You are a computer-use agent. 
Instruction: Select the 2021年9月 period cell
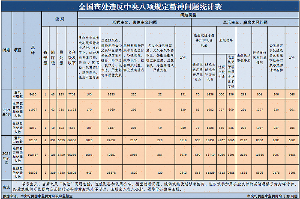click(6, 112)
